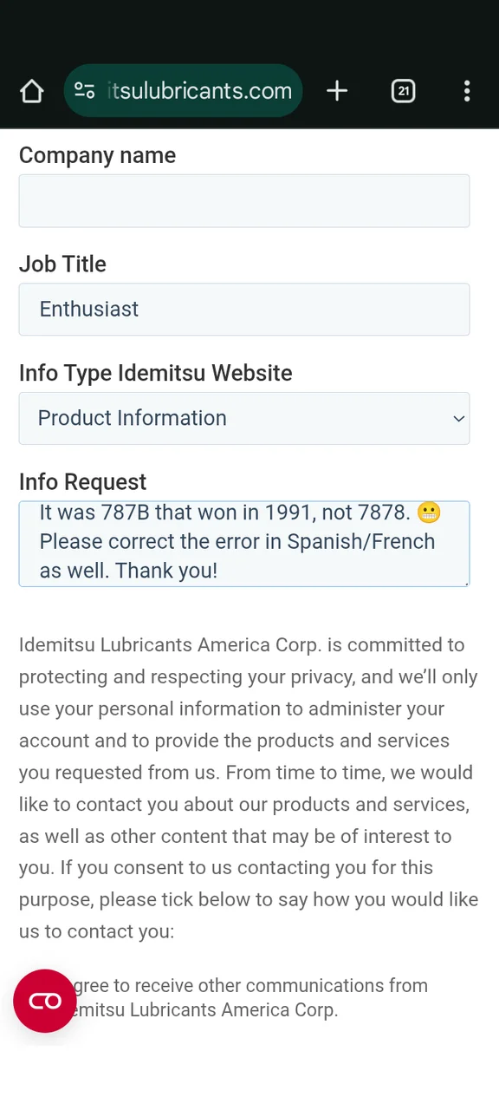Click the empty Company name field
Image resolution: width=499 pixels, height=1110 pixels.
pyautogui.click(x=244, y=200)
